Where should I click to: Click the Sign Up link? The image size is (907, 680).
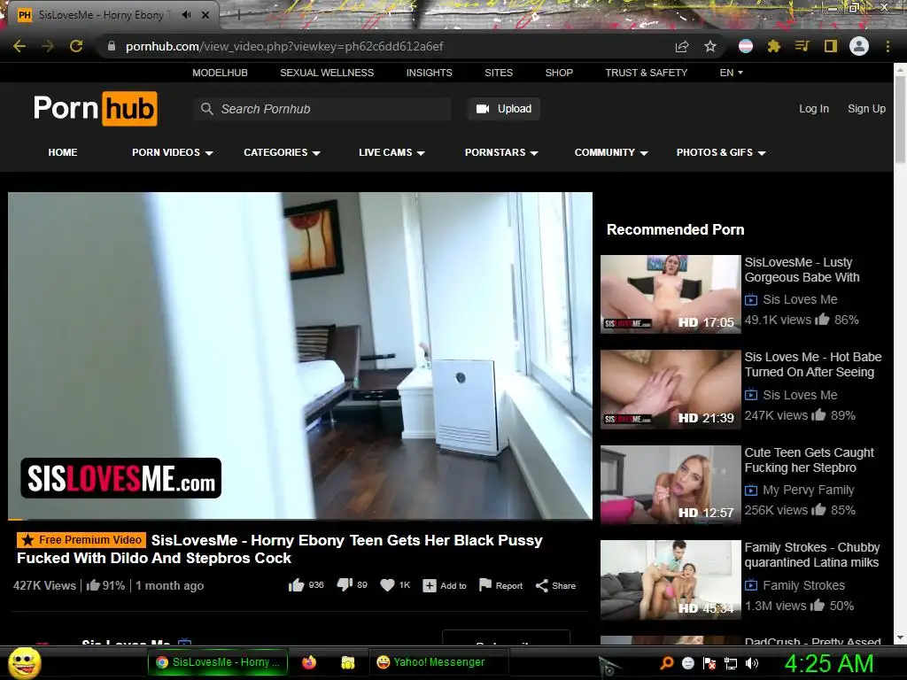tap(866, 109)
